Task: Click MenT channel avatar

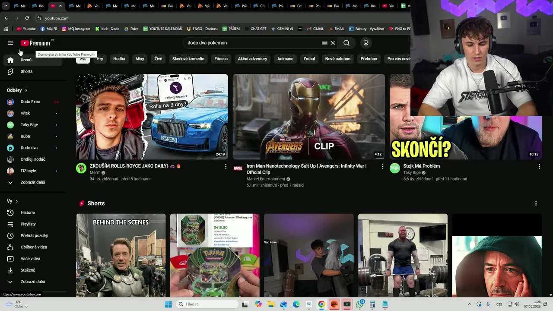Action: pos(81,168)
